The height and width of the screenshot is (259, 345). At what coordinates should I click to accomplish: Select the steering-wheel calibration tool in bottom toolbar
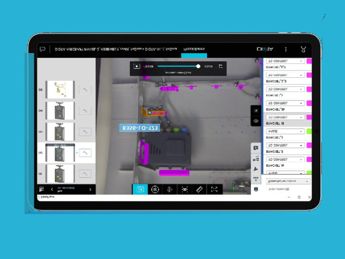pos(155,189)
